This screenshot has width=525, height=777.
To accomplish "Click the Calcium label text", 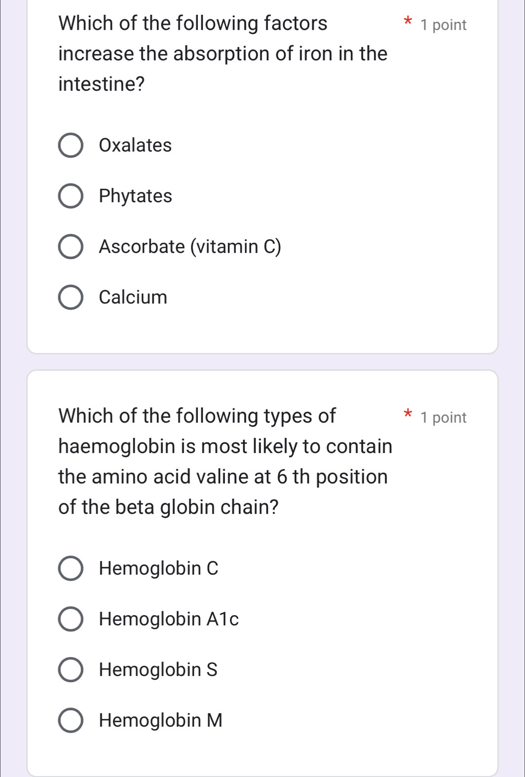I will click(x=133, y=297).
